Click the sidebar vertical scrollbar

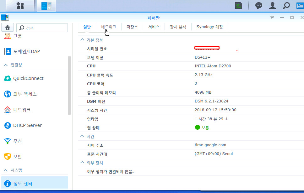coord(69,86)
